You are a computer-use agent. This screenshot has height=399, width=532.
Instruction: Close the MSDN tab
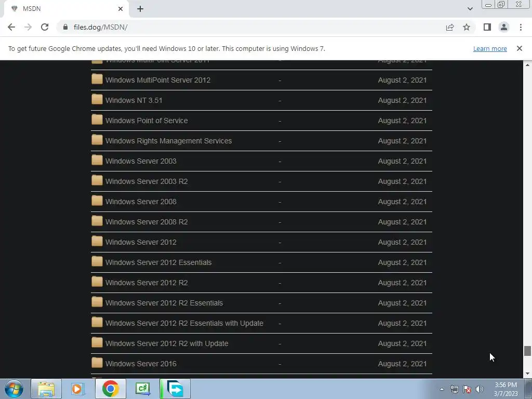[121, 9]
